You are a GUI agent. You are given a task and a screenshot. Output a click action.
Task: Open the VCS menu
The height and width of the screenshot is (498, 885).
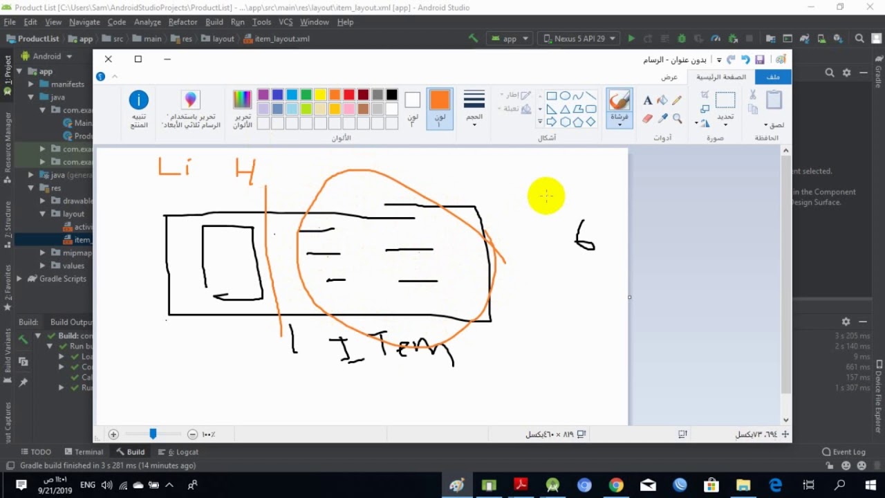286,22
